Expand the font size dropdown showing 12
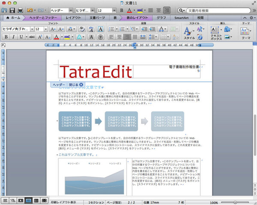This screenshot has height=205, width=257. 45,29
